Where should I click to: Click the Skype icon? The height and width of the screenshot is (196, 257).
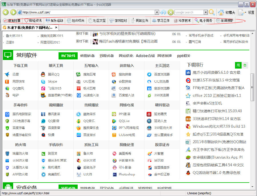click(x=43, y=81)
